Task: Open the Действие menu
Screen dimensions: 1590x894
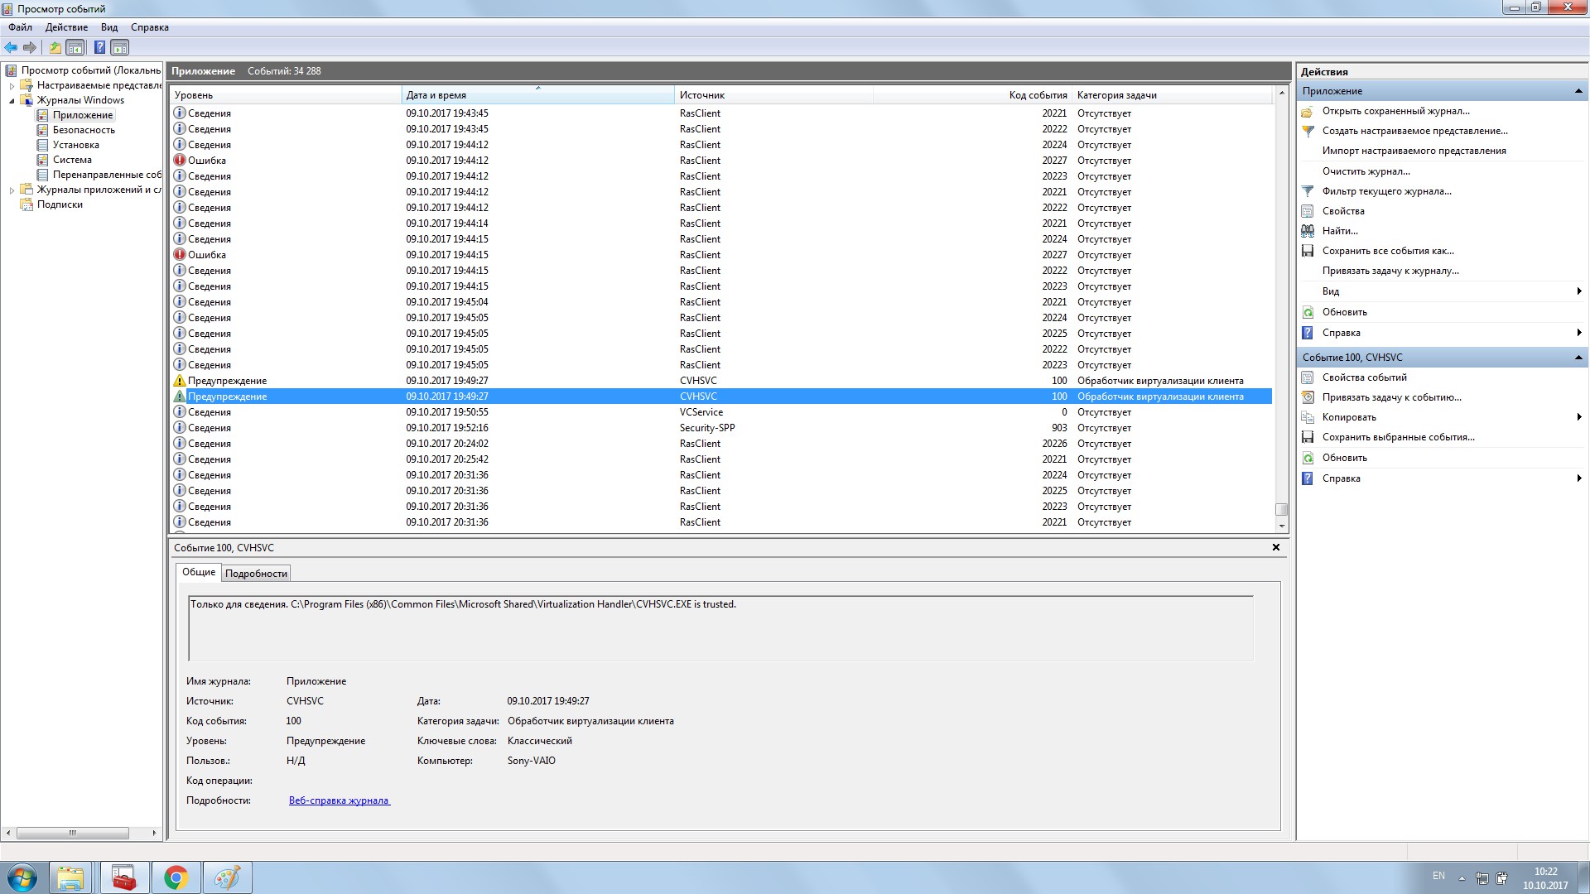Action: pyautogui.click(x=66, y=27)
